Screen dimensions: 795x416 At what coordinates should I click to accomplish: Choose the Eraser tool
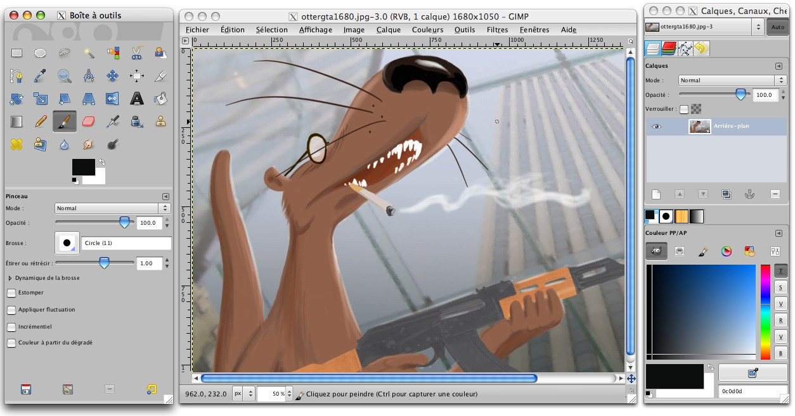[x=88, y=121]
